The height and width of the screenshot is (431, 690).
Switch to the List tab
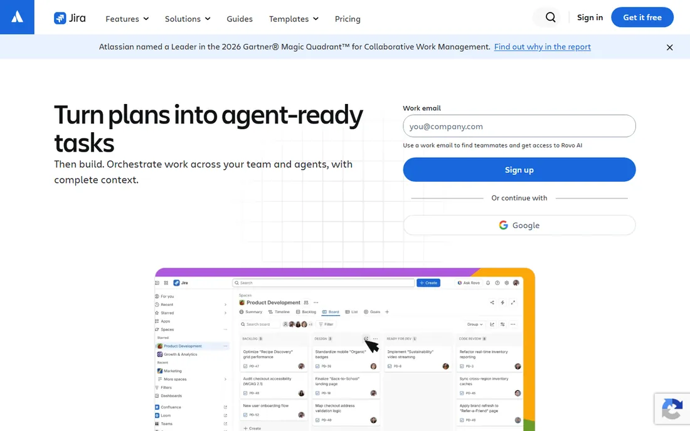[x=352, y=312]
